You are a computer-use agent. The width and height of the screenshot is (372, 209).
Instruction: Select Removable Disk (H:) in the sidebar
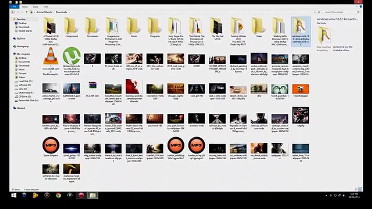pos(28,100)
